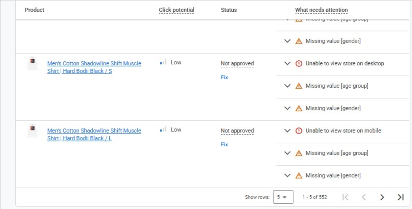Go to the previous page of products
Screen dimensions: 412x209
(364, 197)
